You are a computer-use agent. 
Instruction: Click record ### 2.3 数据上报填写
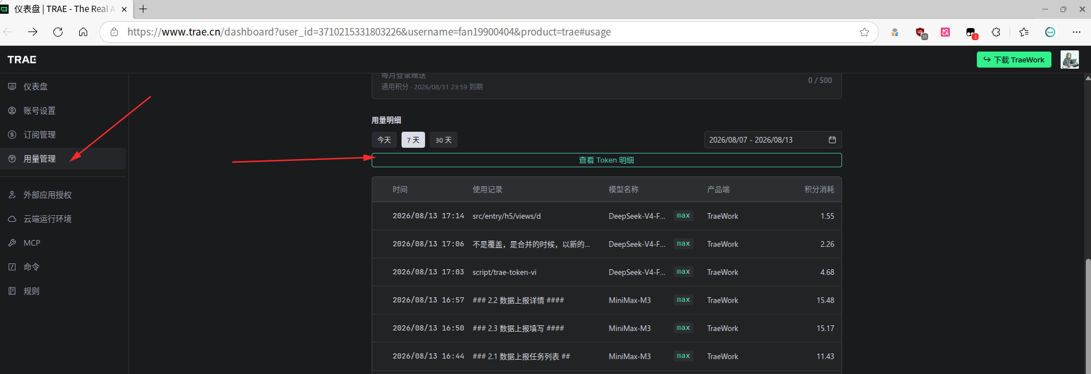point(518,328)
